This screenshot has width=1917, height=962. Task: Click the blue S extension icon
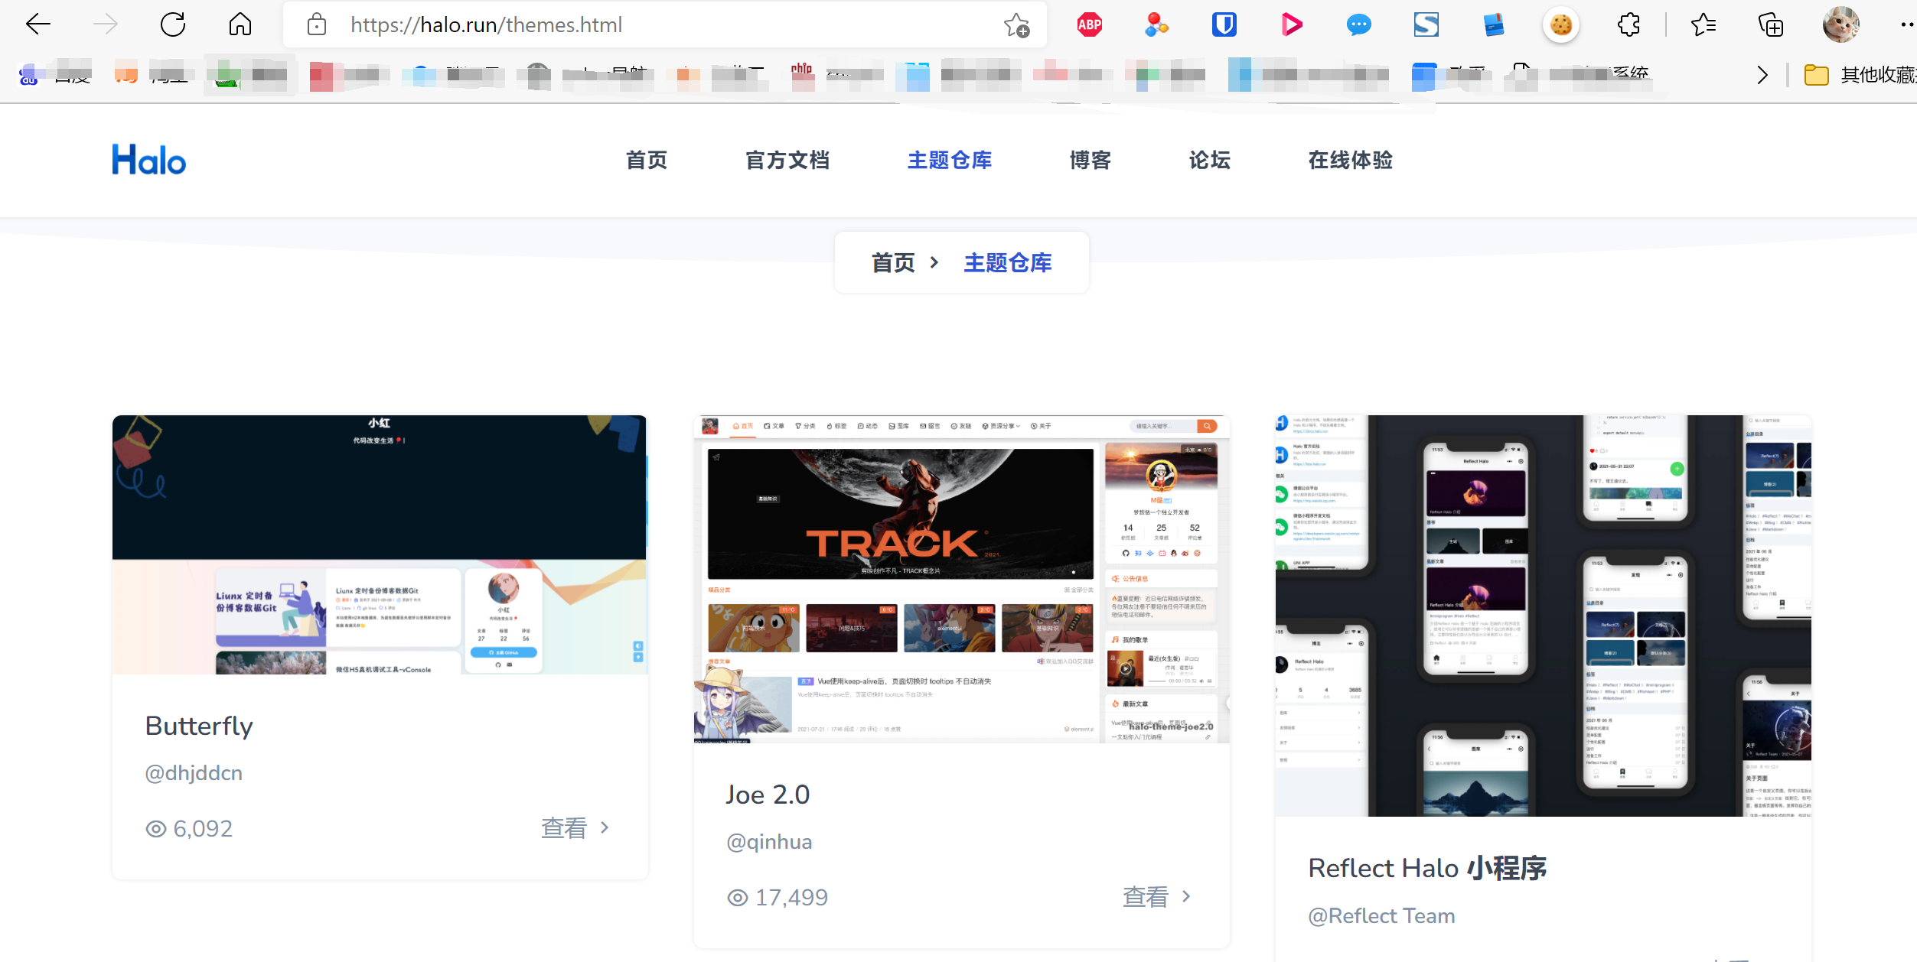[x=1426, y=25]
